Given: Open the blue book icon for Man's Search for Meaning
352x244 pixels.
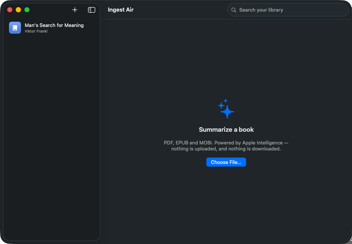Looking at the screenshot, I should [x=15, y=28].
